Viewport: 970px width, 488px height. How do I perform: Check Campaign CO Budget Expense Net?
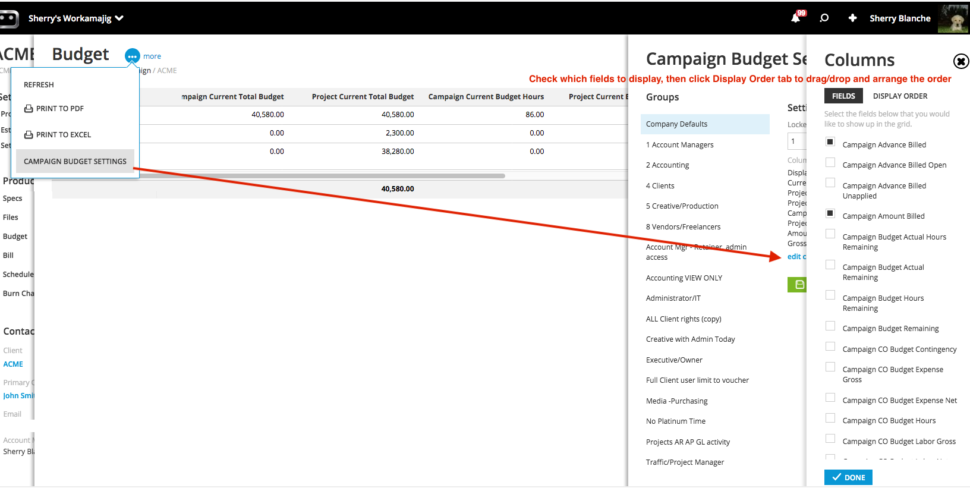[830, 397]
